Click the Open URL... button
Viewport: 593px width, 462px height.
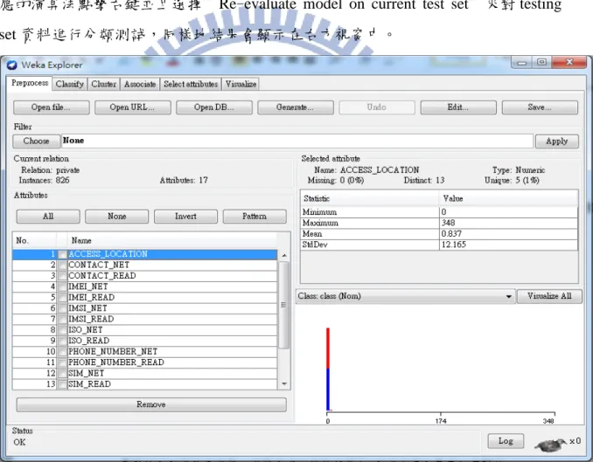[x=132, y=107]
